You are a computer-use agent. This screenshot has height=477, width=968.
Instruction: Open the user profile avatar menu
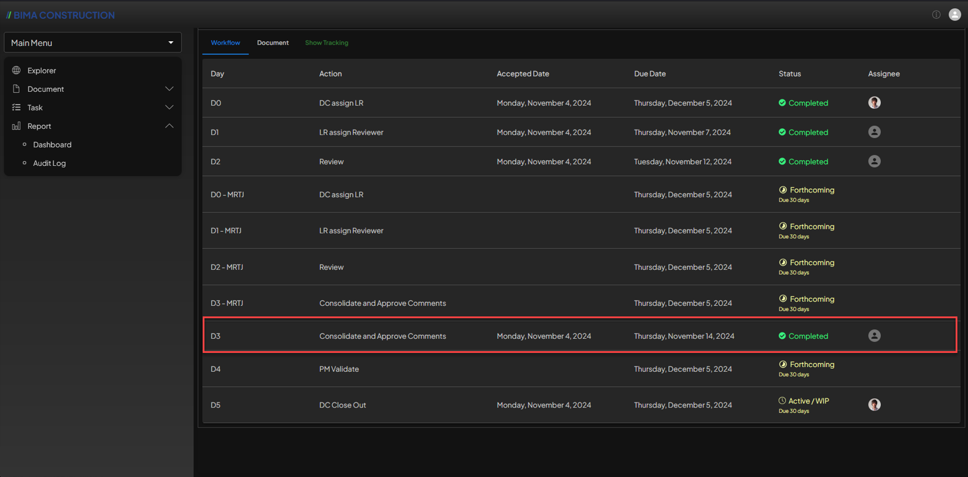click(954, 15)
